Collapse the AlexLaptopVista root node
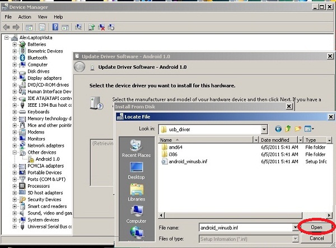This screenshot has height=248, width=336. tap(7, 38)
